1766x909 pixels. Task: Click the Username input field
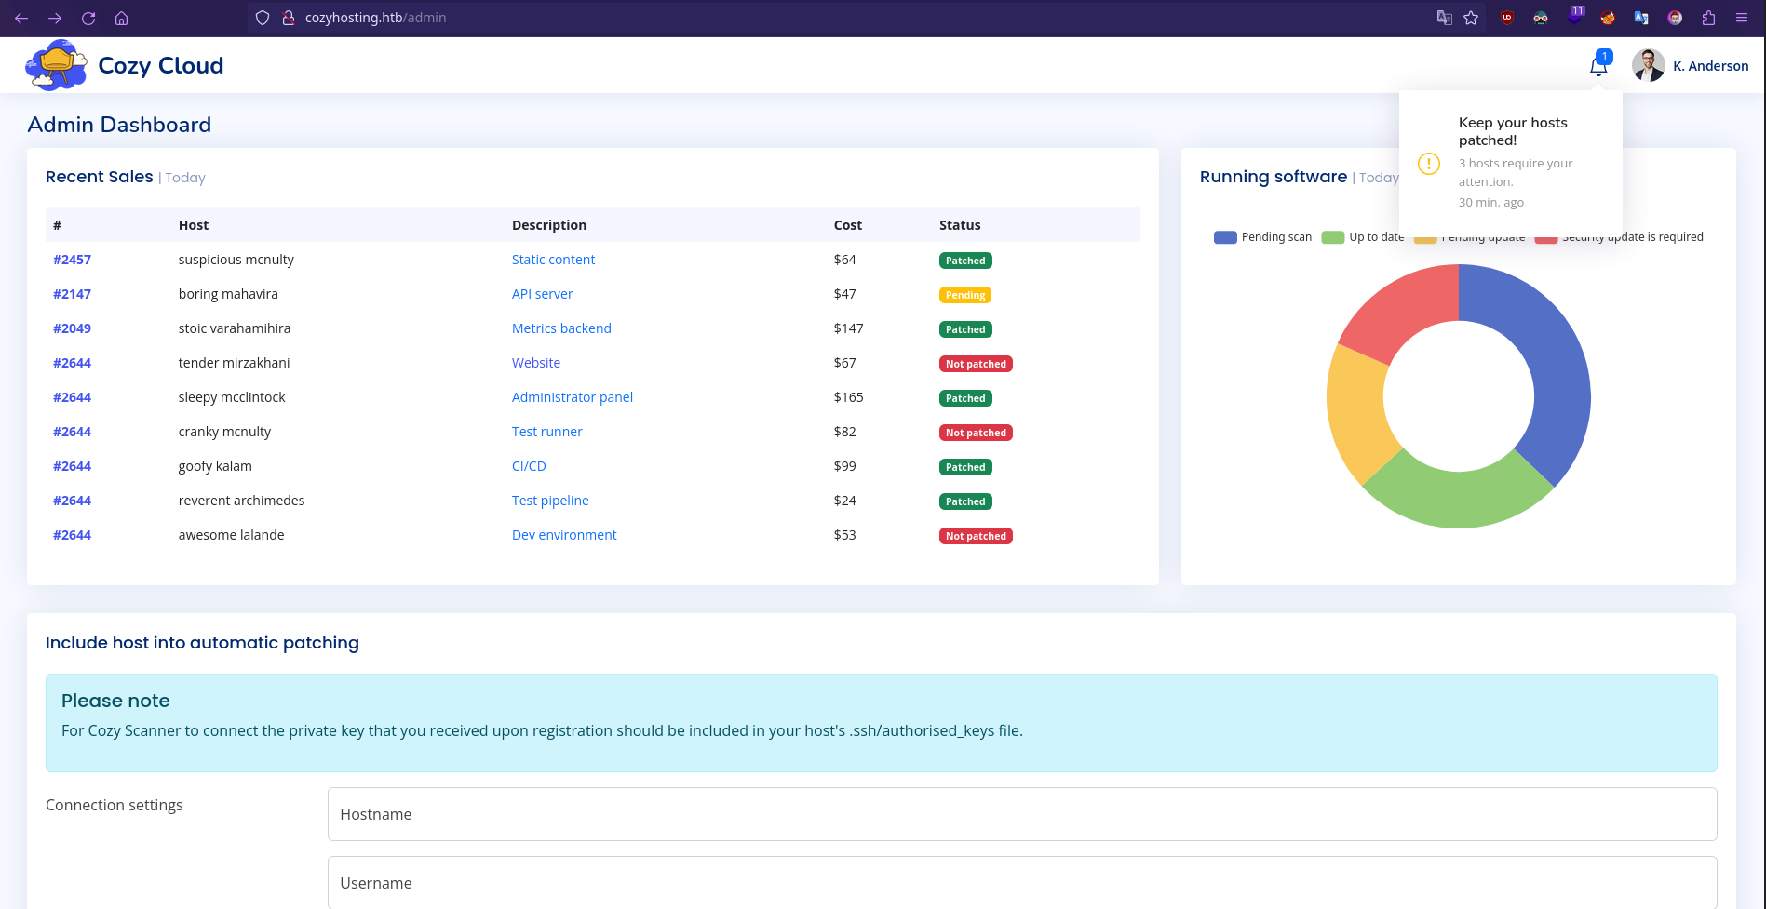click(1021, 883)
